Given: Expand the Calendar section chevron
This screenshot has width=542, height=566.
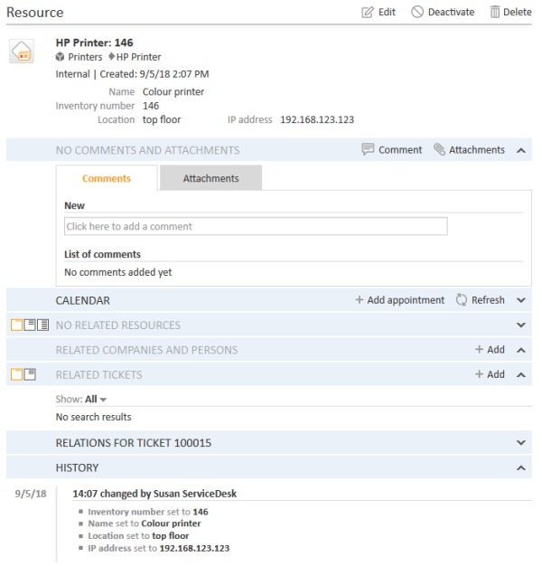Looking at the screenshot, I should (x=521, y=300).
